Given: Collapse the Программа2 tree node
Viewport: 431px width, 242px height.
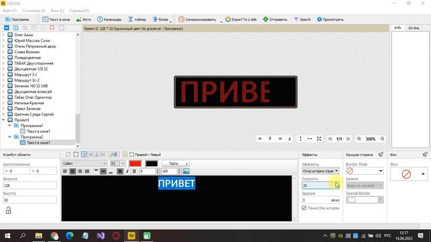Looking at the screenshot, I should point(9,137).
